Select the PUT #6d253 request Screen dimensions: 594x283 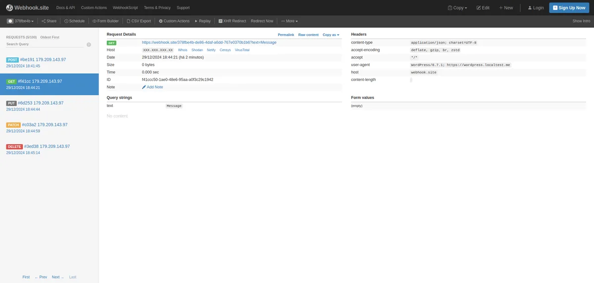[x=49, y=106]
